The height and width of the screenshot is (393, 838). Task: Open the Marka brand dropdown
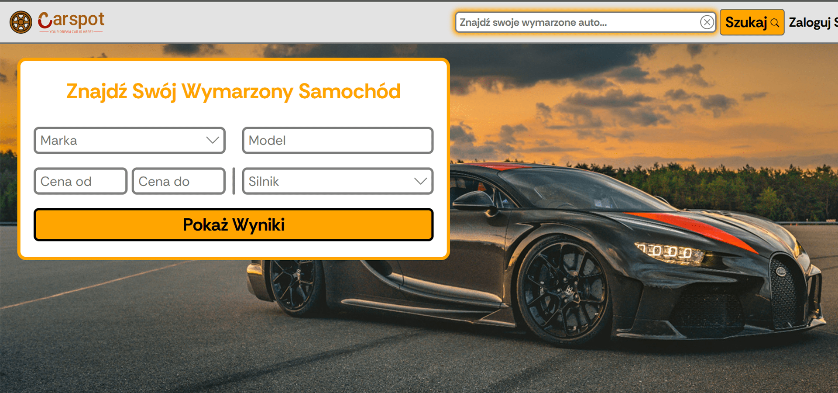[x=130, y=141]
